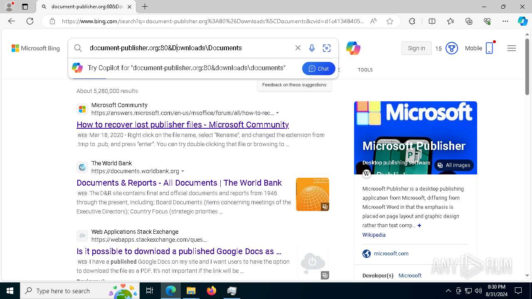The height and width of the screenshot is (299, 532).
Task: Open a new browser tab
Action: pyautogui.click(x=145, y=7)
